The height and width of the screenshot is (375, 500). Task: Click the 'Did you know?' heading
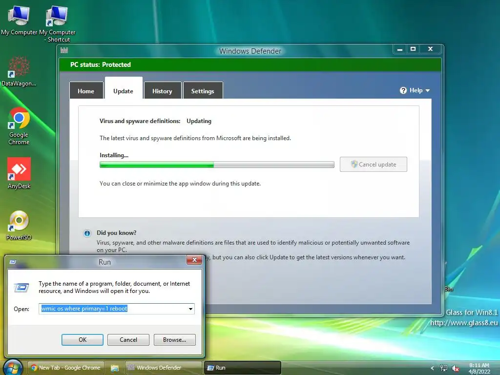(116, 233)
